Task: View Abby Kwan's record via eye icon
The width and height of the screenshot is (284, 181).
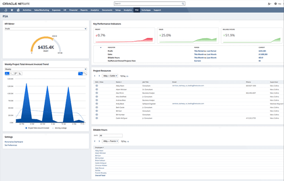Action: click(97, 85)
